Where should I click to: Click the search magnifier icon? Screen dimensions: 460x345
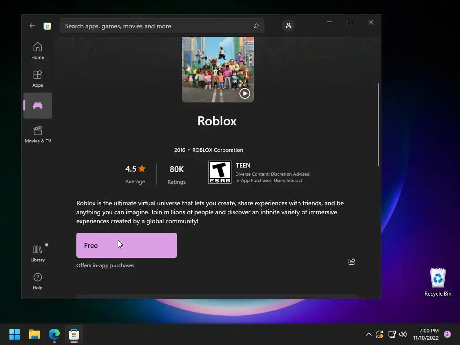click(256, 26)
